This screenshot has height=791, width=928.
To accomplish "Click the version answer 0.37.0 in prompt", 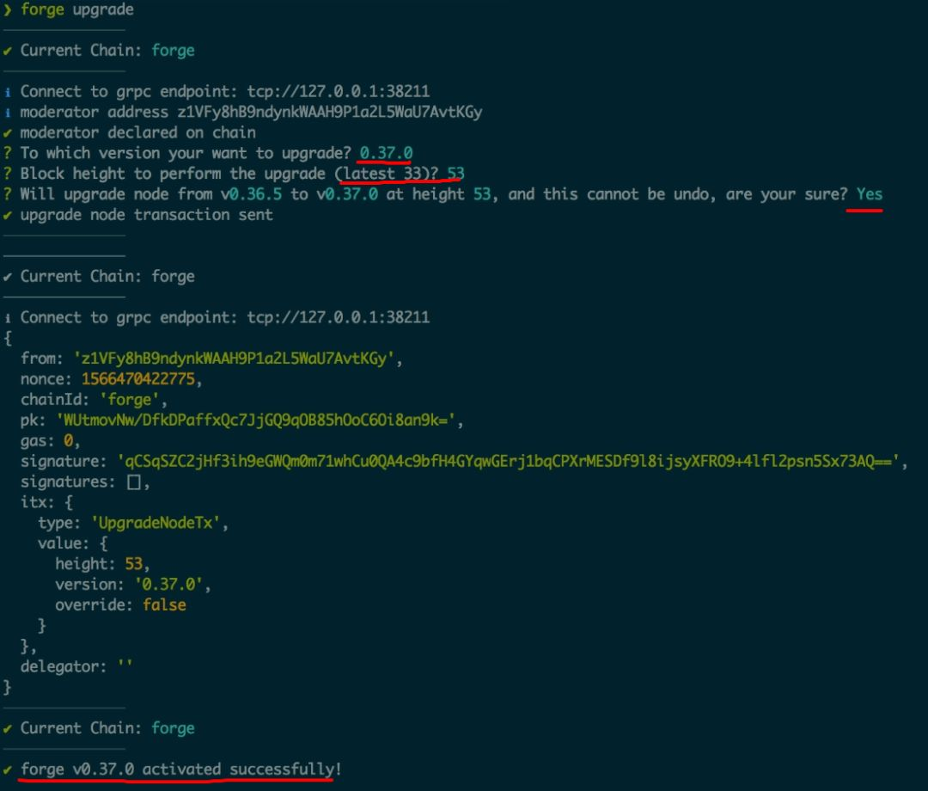I will tap(386, 153).
